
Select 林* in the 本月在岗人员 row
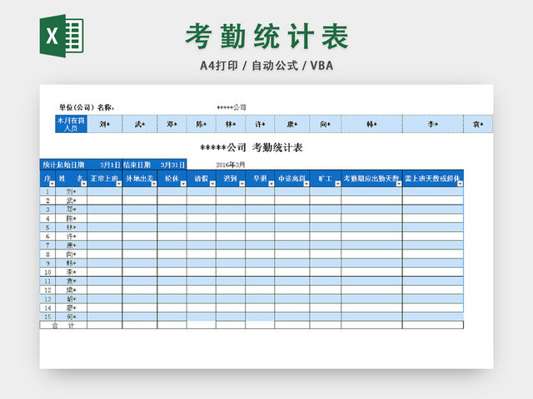click(x=231, y=124)
